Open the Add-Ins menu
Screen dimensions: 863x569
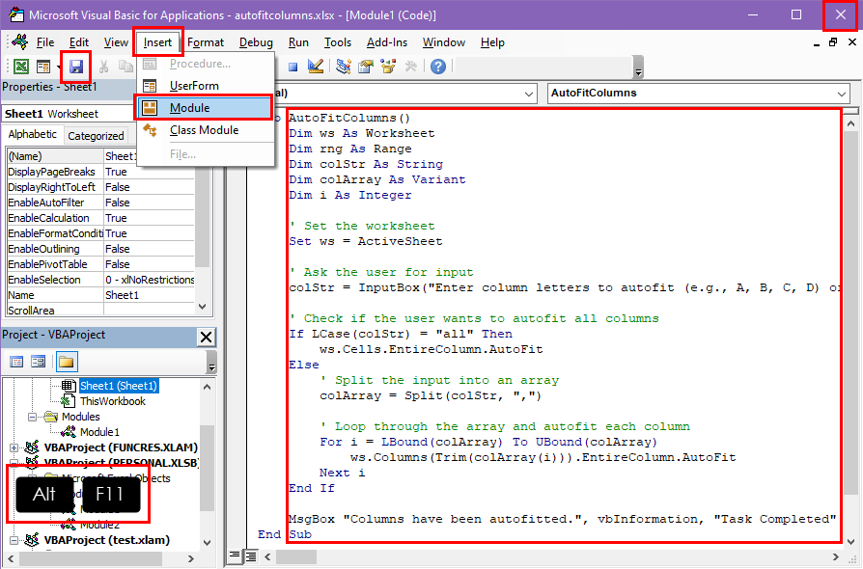(387, 42)
